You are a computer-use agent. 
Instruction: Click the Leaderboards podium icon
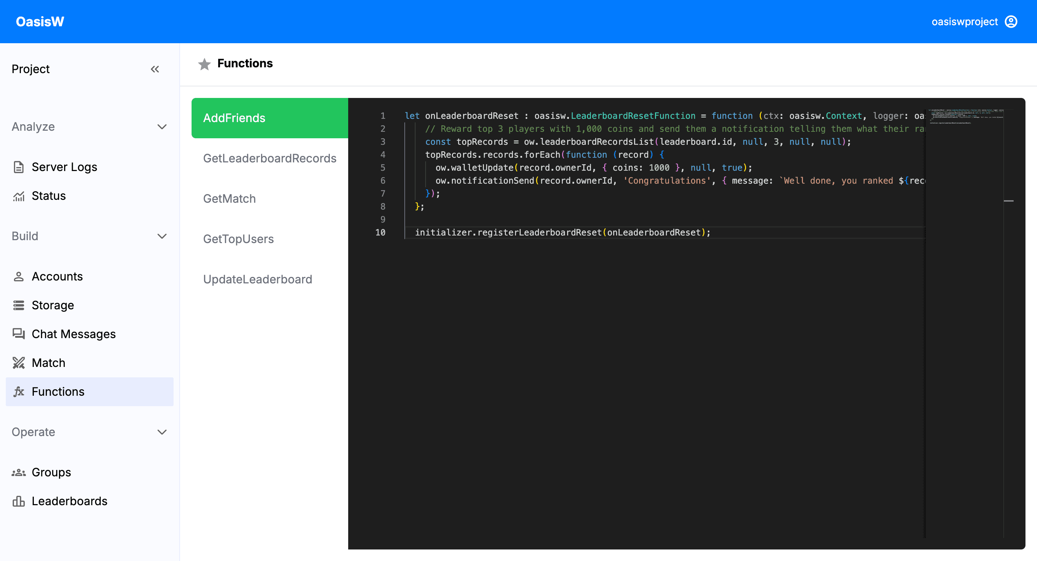pyautogui.click(x=18, y=501)
